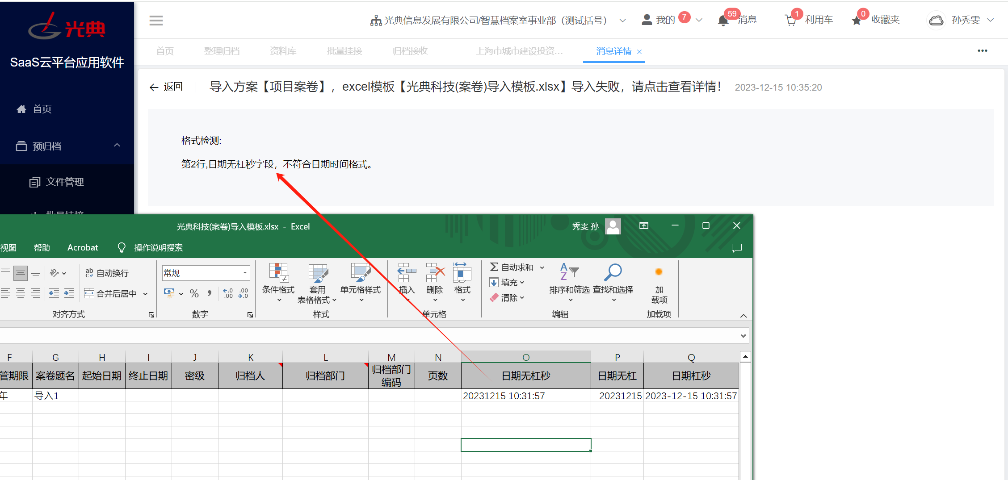The height and width of the screenshot is (480, 1008).
Task: Expand the organization selector chevron
Action: [622, 21]
